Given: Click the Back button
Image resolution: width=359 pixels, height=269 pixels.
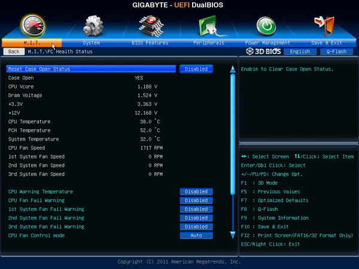Looking at the screenshot, I should [x=14, y=51].
